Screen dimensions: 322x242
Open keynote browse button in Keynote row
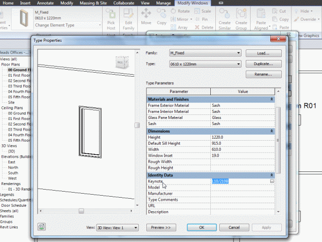tap(272, 181)
